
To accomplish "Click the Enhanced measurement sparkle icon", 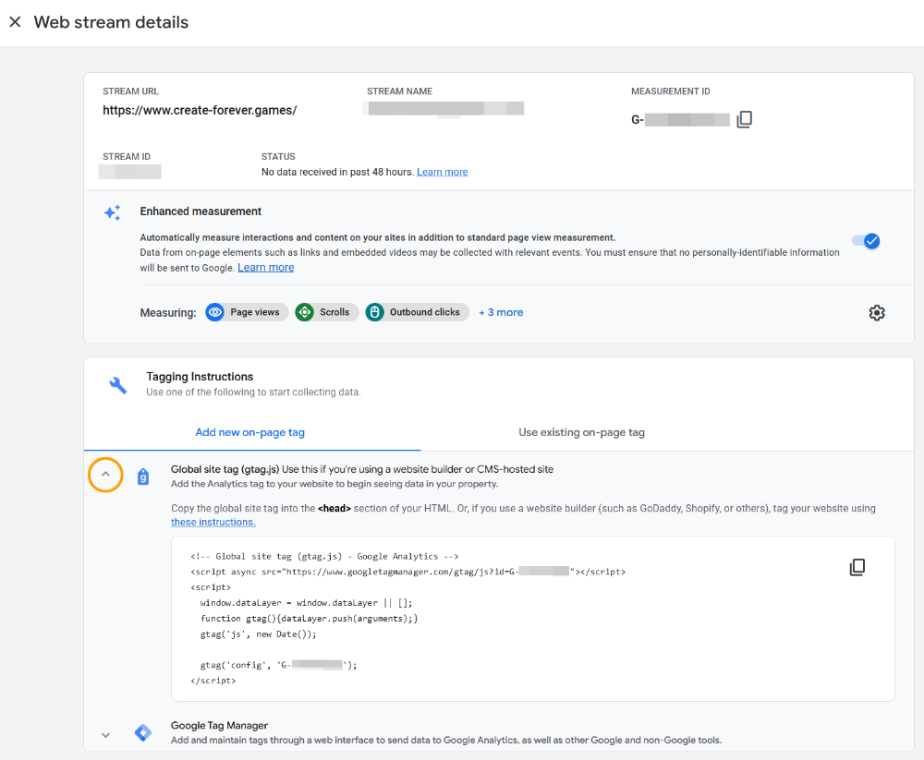I will [113, 212].
